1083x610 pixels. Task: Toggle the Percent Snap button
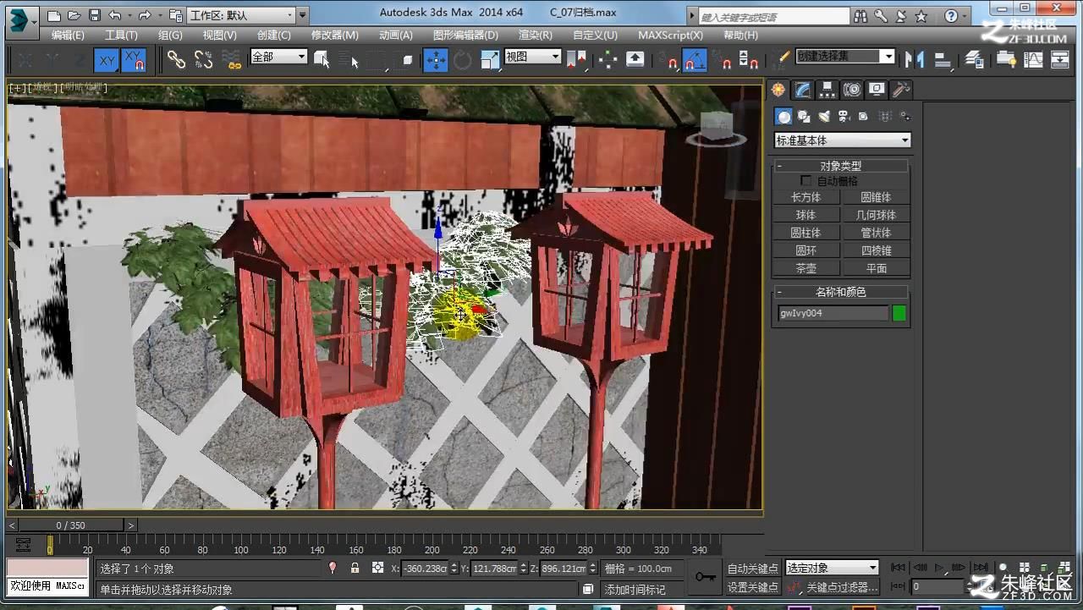(x=722, y=59)
